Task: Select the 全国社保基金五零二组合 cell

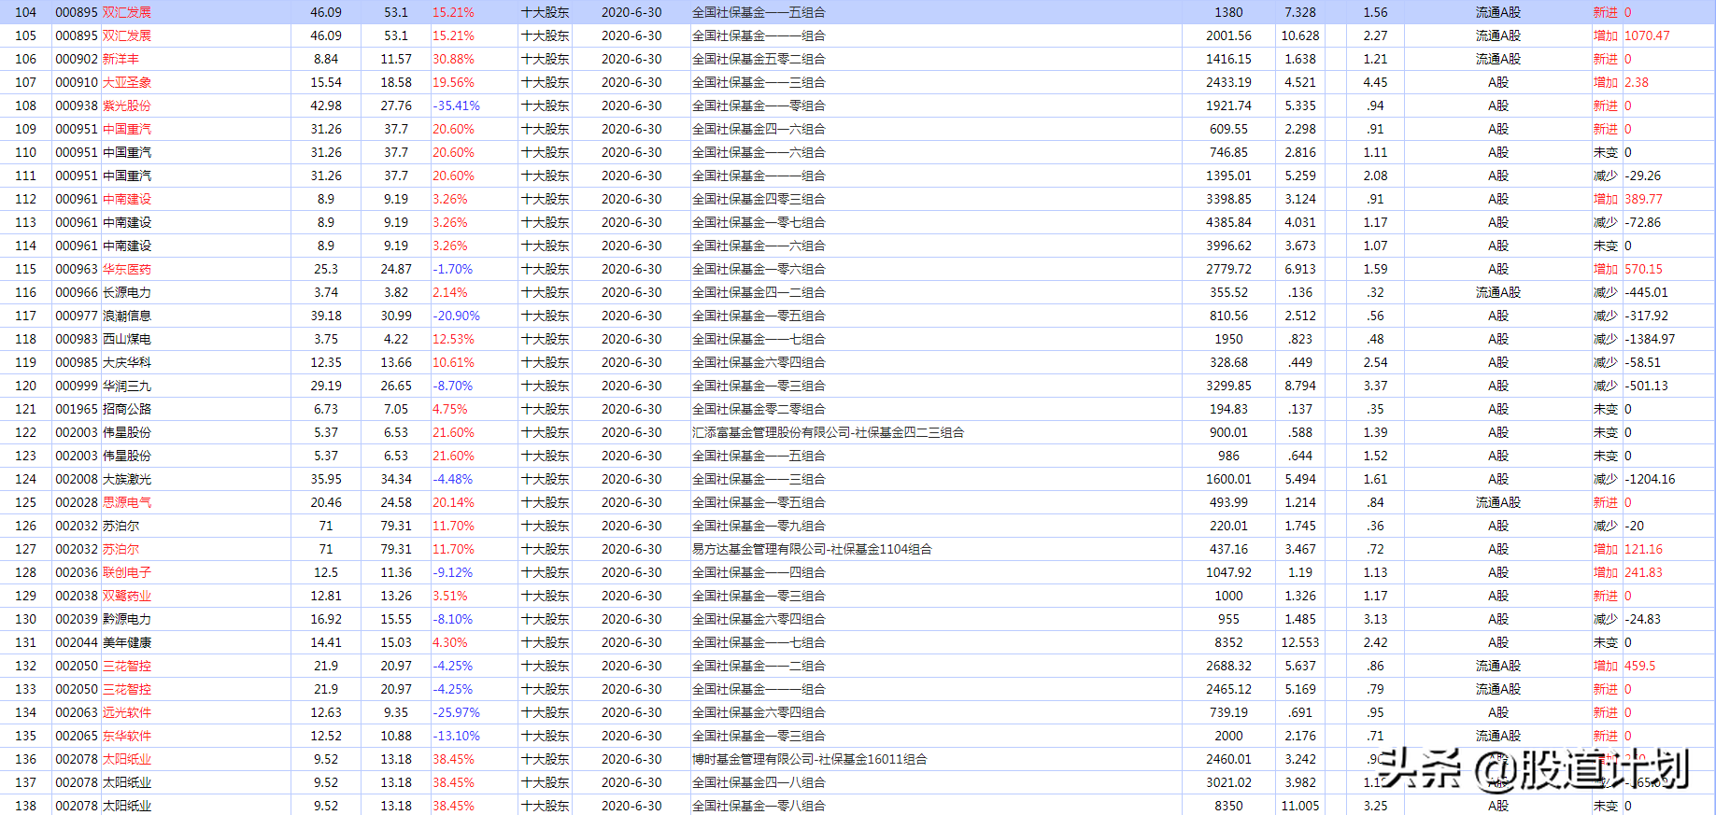Action: coord(759,59)
